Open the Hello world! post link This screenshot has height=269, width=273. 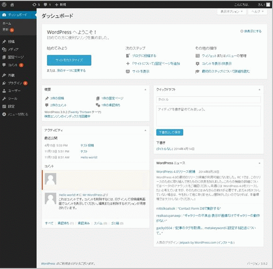click(89, 157)
